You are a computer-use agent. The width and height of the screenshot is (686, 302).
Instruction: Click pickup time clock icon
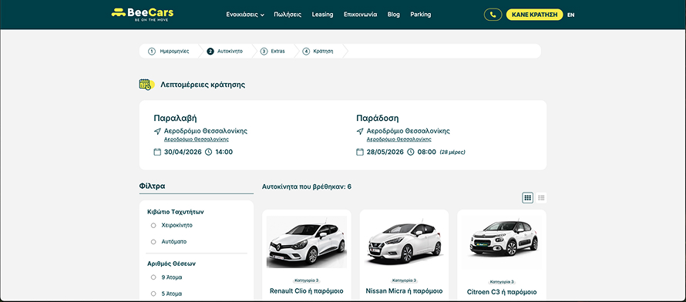[x=208, y=152]
